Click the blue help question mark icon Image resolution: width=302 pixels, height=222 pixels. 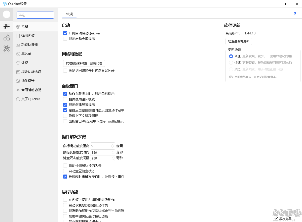pyautogui.click(x=295, y=14)
